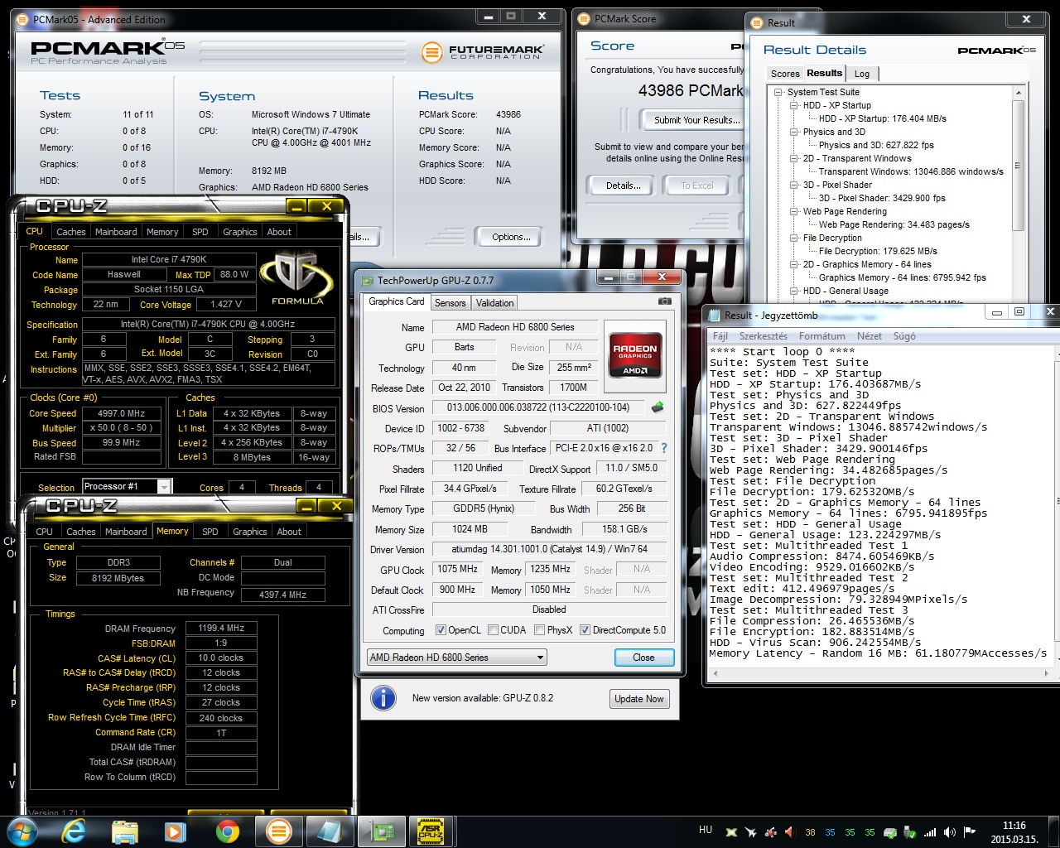
Task: Open Windows Explorer folder icon in taskbar
Action: (124, 831)
